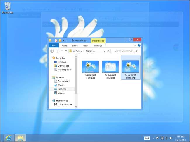This screenshot has width=190, height=142.
Task: Open the touch keyboard from the taskbar
Action: tap(147, 138)
